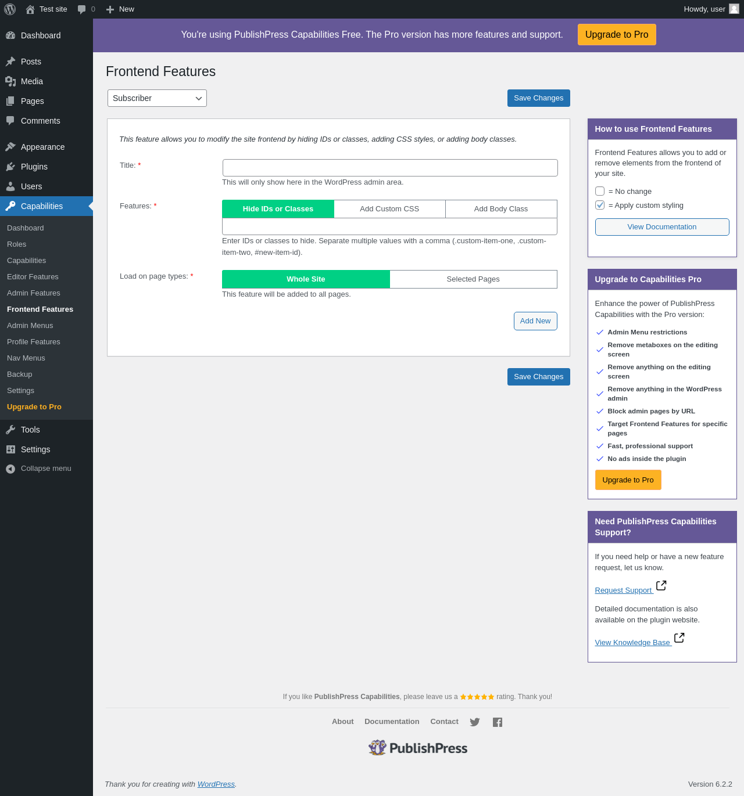The height and width of the screenshot is (796, 744).
Task: Click the Appearance paintbrush icon
Action: [x=10, y=147]
